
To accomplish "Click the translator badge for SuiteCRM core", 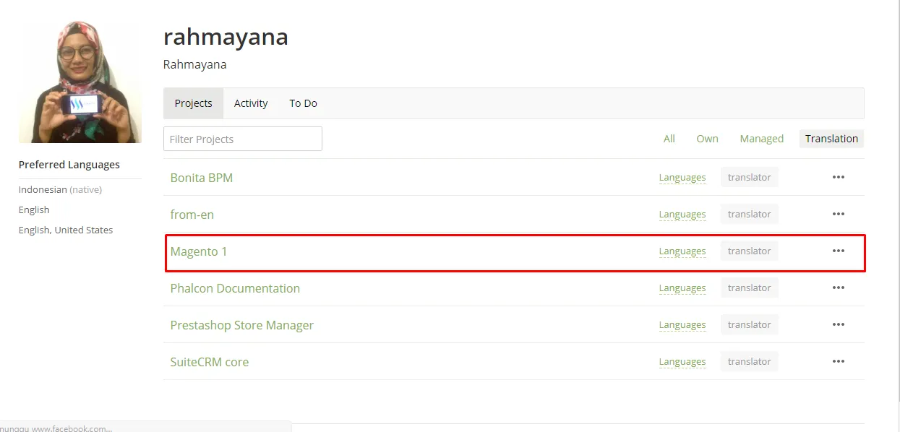I will pyautogui.click(x=750, y=361).
